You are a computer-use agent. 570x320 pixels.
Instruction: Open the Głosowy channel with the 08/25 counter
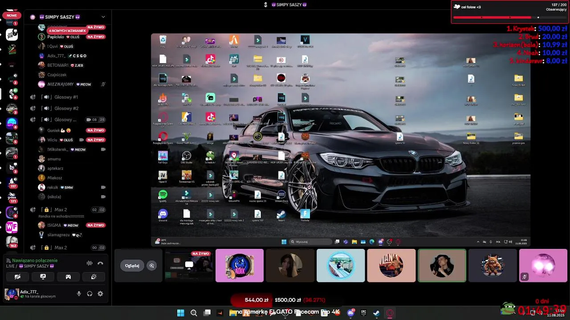pyautogui.click(x=68, y=120)
